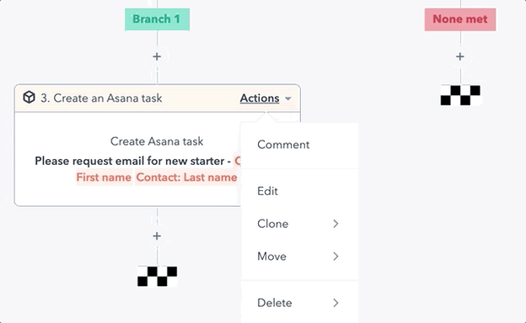Open the Actions dropdown on the task card

[260, 98]
